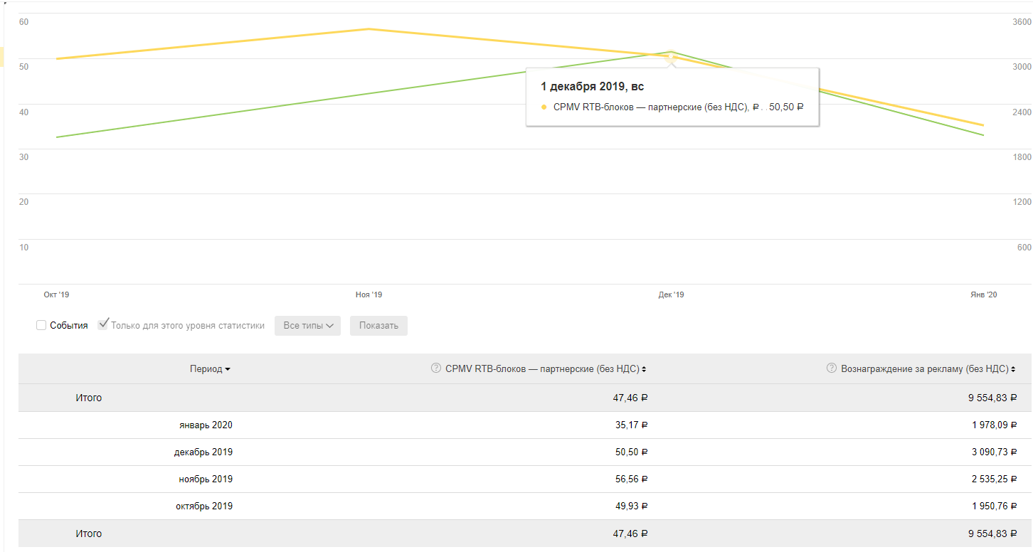Screen dimensions: 1033x552
Task: Sort by CPMV RTB-блоков column header text
Action: (542, 369)
